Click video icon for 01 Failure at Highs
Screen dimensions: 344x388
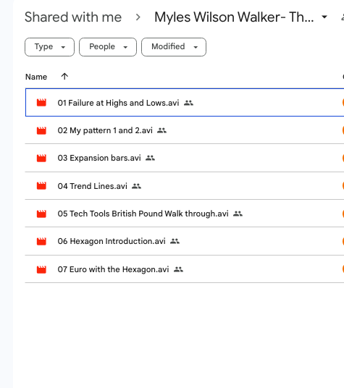pyautogui.click(x=41, y=103)
